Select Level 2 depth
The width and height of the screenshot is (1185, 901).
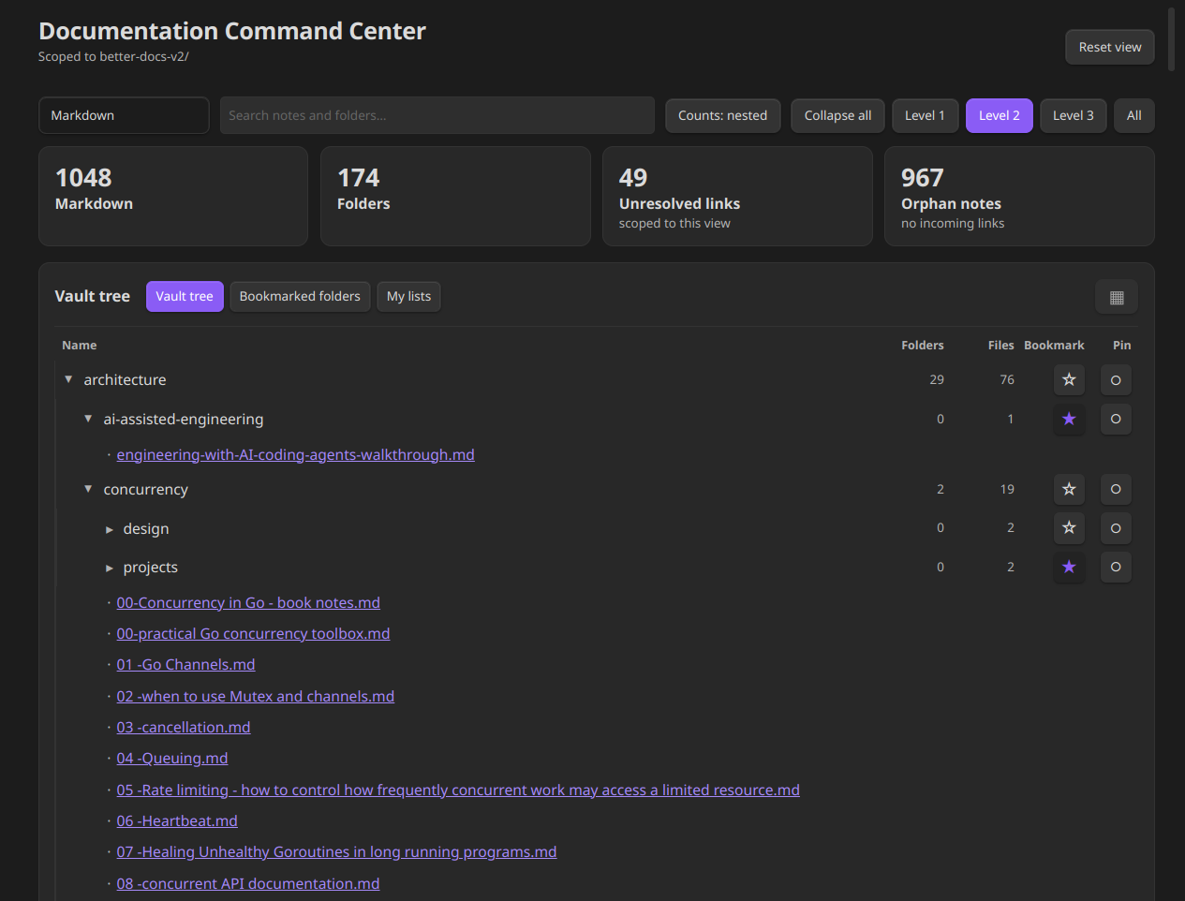coord(1000,115)
